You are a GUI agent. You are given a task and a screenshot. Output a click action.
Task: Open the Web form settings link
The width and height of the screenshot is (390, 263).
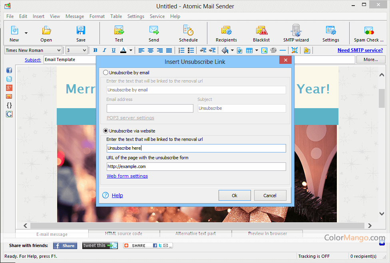(x=127, y=176)
